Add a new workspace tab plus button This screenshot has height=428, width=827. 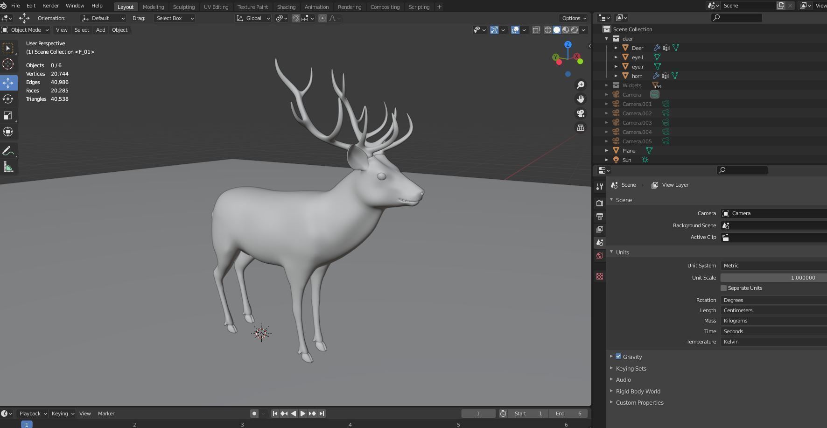pyautogui.click(x=439, y=7)
